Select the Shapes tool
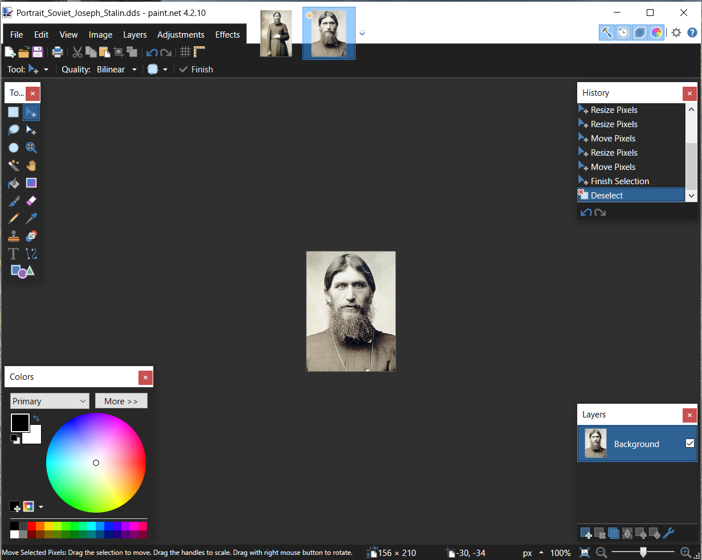The width and height of the screenshot is (702, 560). click(23, 271)
